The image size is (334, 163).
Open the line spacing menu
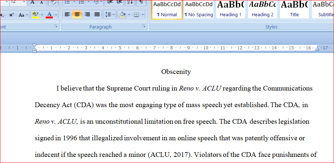pos(109,15)
